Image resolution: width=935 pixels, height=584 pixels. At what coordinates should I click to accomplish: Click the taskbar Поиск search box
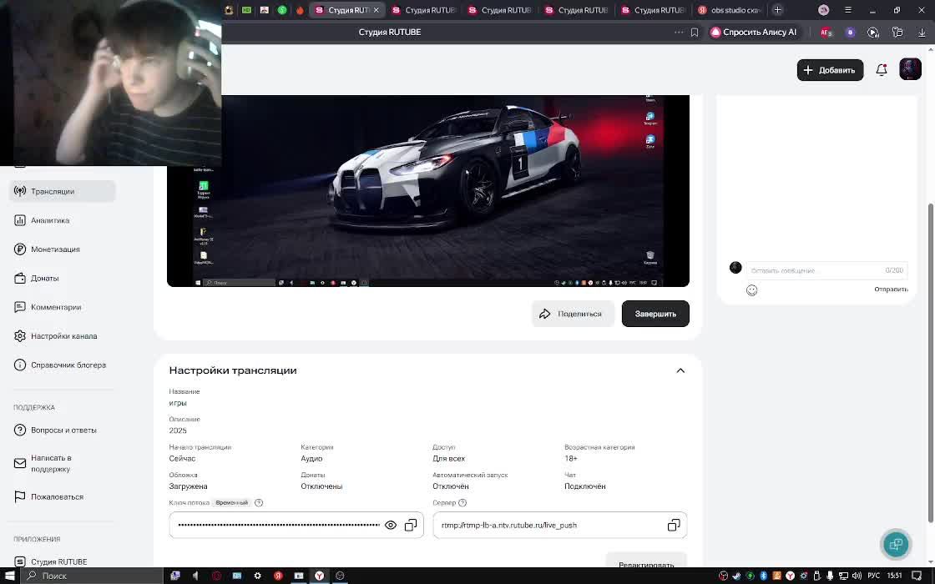(x=92, y=576)
